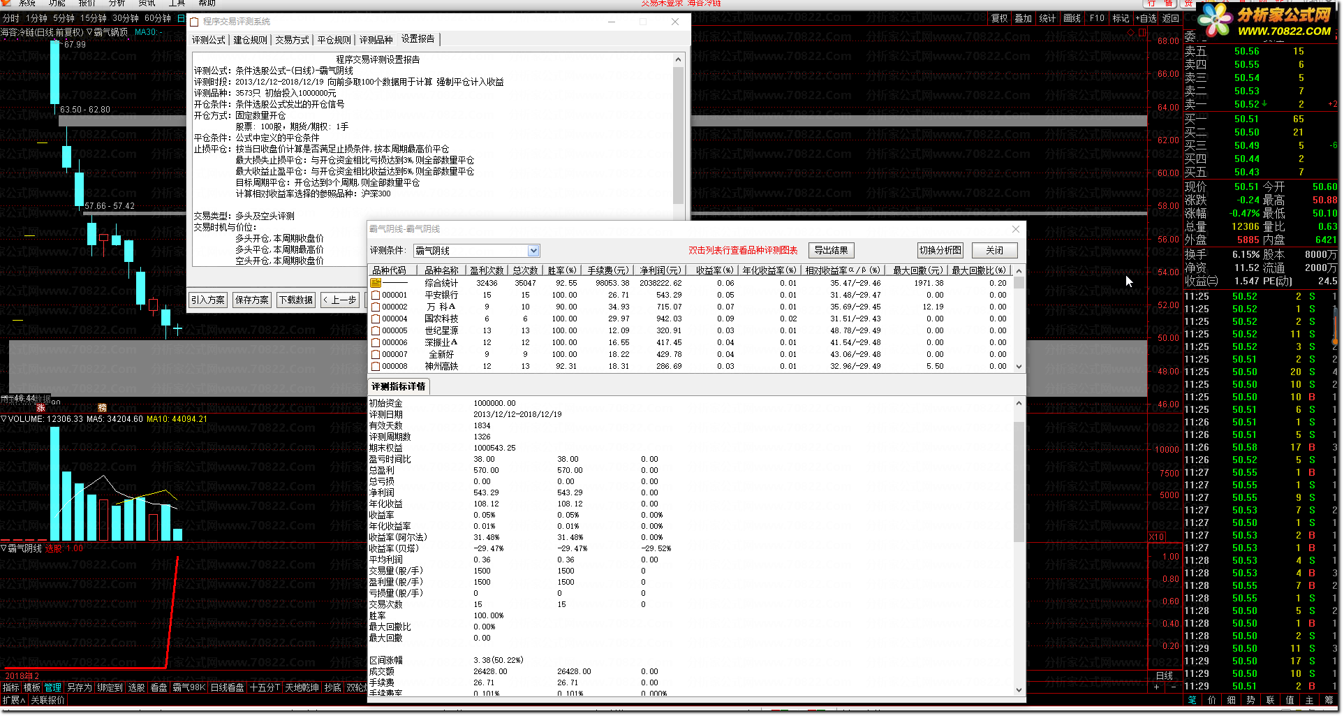This screenshot has width=1344, height=716.
Task: Click the 管理 tab at the bottom bar
Action: click(x=53, y=688)
